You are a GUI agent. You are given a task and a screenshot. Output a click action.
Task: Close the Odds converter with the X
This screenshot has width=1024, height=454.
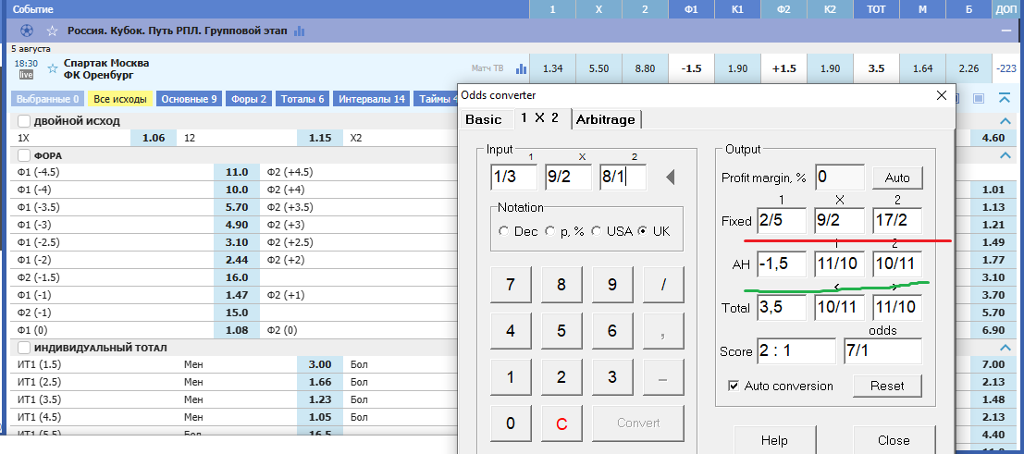941,95
